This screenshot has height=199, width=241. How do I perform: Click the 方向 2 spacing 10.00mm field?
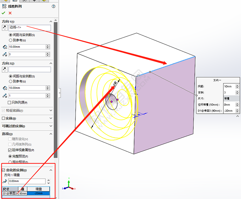(x=27, y=88)
